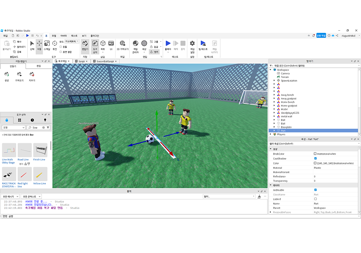This screenshot has height=253, width=361.
Task: Activate the Scale (스케일) tool
Action: (x=47, y=46)
